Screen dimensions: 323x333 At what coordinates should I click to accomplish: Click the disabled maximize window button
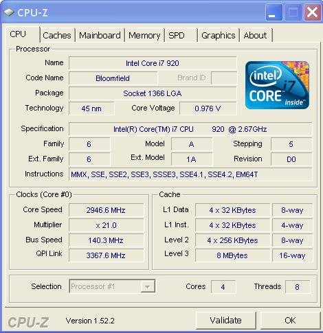293,12
